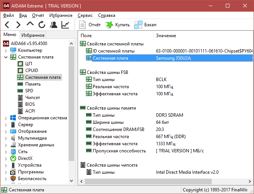
Task: Switch to the Меню tab
Action: click(x=10, y=35)
